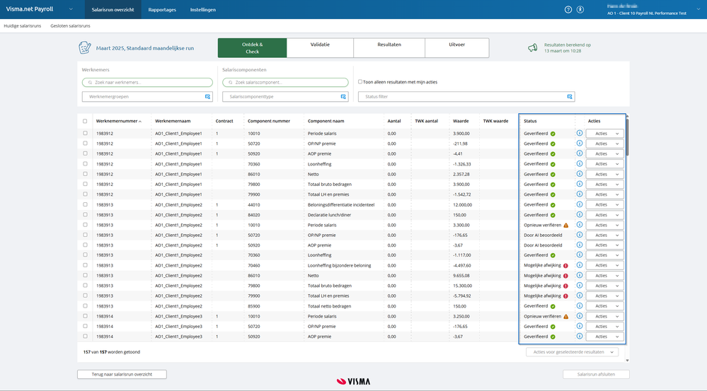Select checkbox for OP/NP premie -211,98 row
This screenshot has height=391, width=707.
coord(85,144)
